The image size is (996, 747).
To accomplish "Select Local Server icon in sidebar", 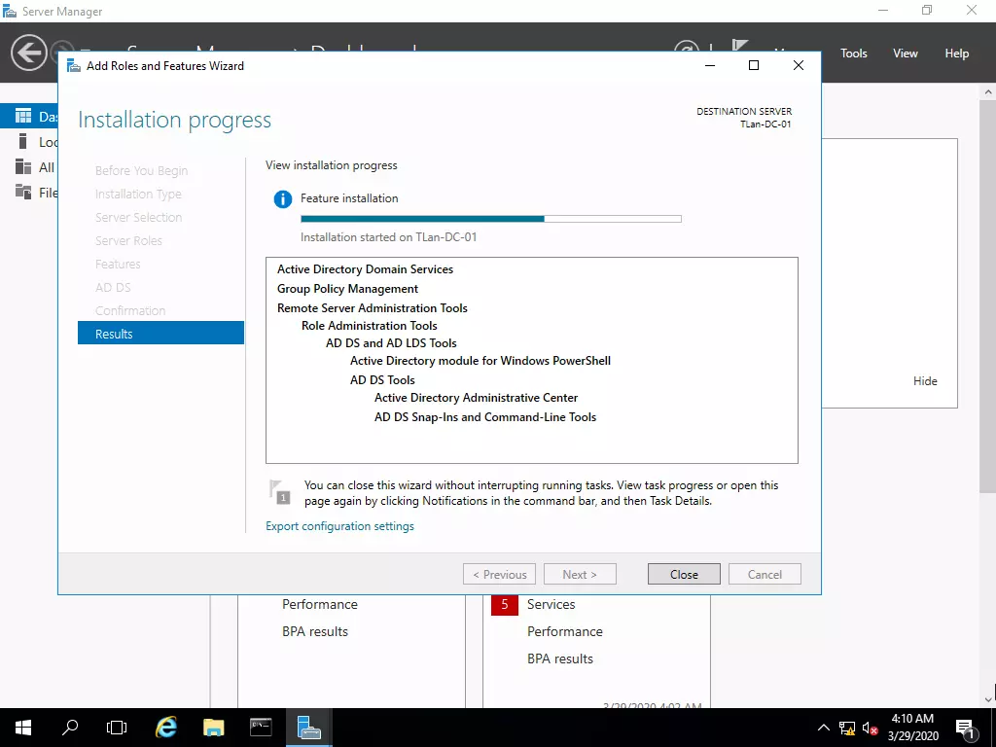I will tap(23, 141).
